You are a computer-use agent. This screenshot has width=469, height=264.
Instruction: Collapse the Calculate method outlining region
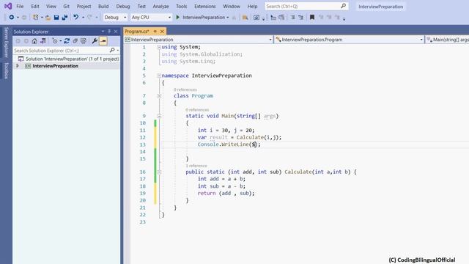(159, 172)
